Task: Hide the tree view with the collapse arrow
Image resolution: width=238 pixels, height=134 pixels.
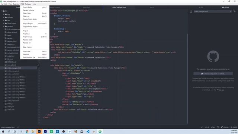Action: pos(38,65)
